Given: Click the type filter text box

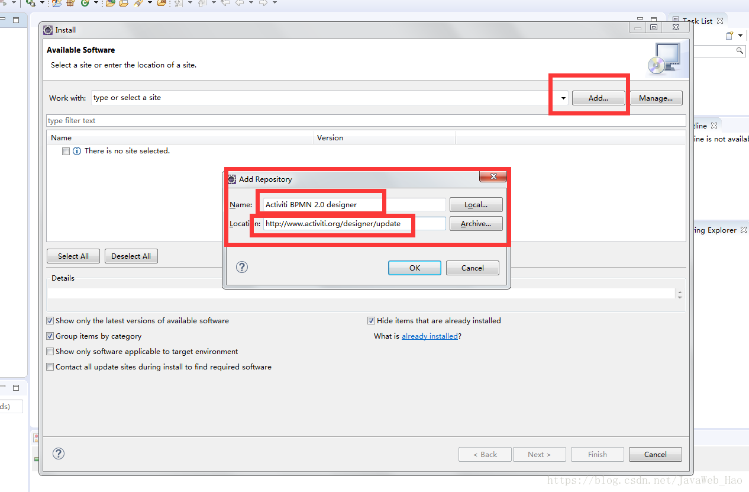Looking at the screenshot, I should click(x=366, y=121).
